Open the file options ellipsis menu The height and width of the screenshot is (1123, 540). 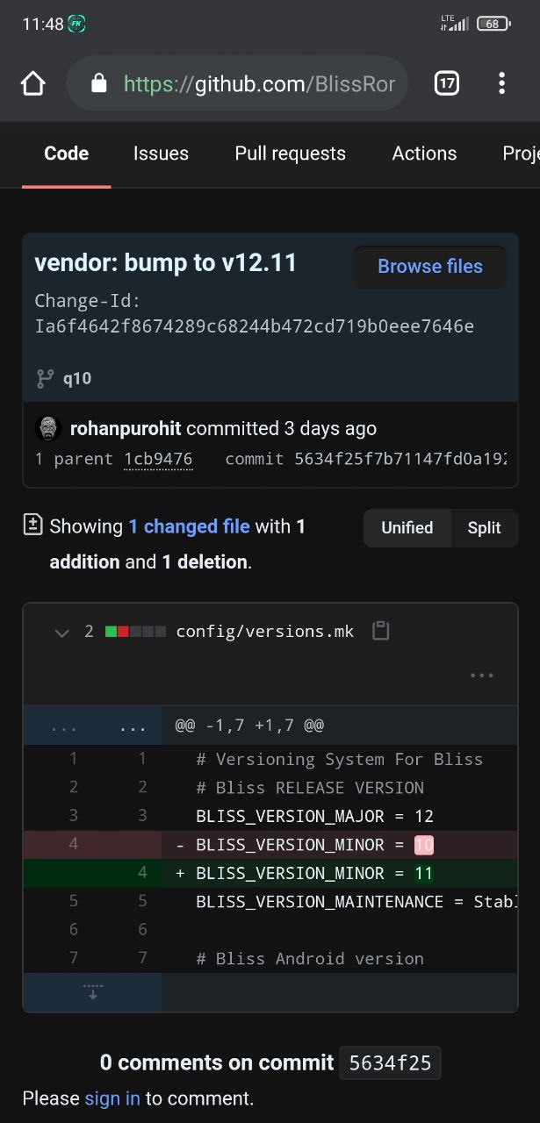(x=481, y=676)
